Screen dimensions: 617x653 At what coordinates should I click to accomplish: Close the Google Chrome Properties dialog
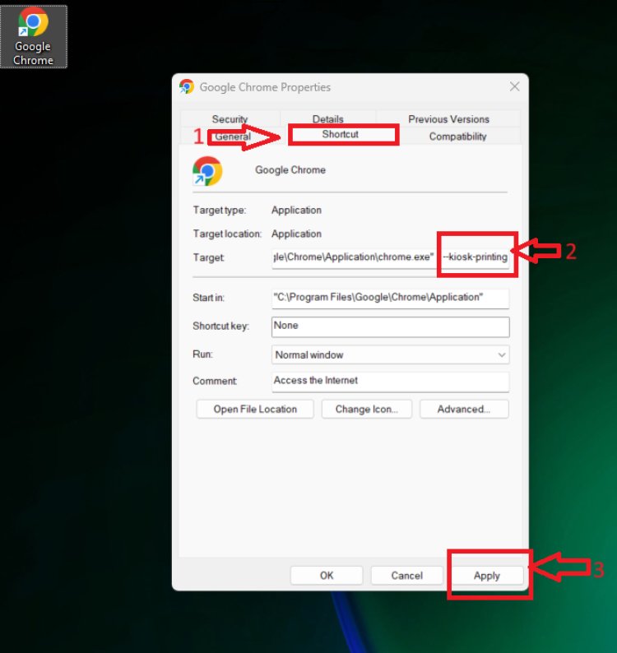click(x=514, y=86)
